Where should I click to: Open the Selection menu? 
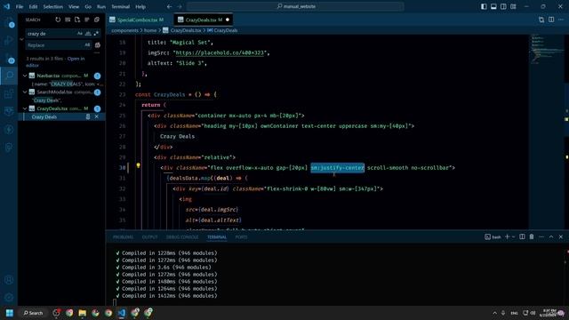coord(53,6)
